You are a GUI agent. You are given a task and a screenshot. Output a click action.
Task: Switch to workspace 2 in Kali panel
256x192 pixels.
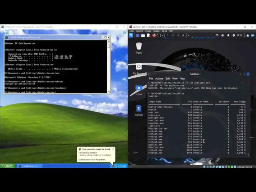pos(173,35)
